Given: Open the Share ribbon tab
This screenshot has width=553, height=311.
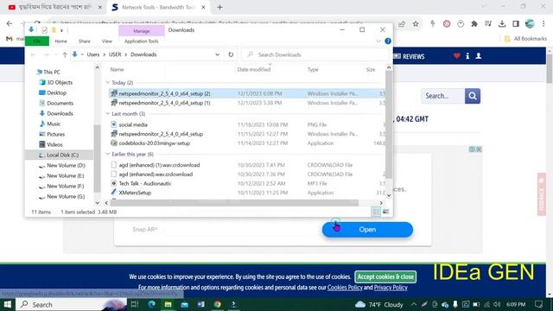Looking at the screenshot, I should (x=85, y=41).
